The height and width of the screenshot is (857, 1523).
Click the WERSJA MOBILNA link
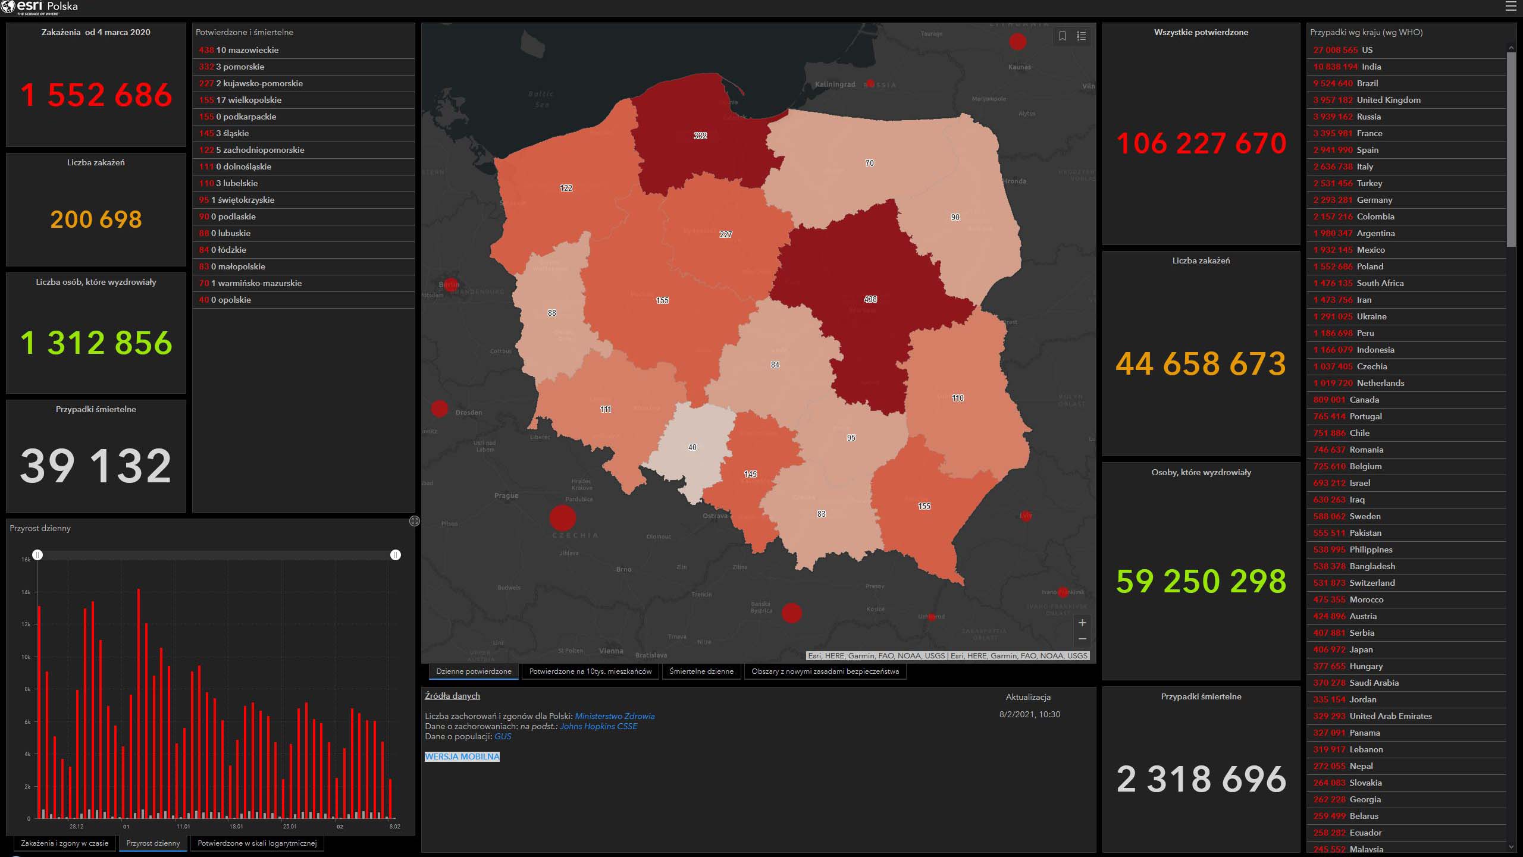(462, 756)
